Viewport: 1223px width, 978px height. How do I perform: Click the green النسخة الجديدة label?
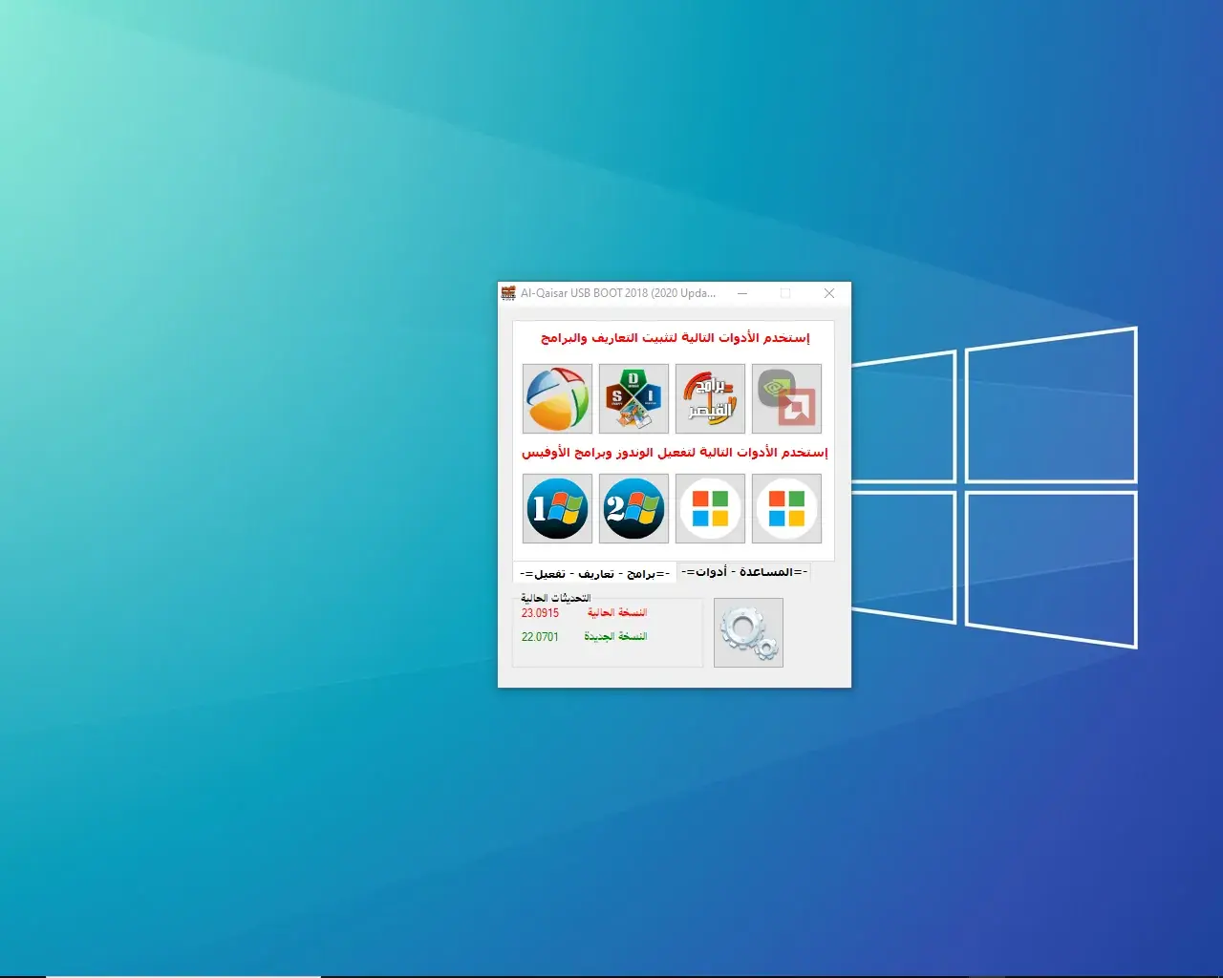coord(615,637)
